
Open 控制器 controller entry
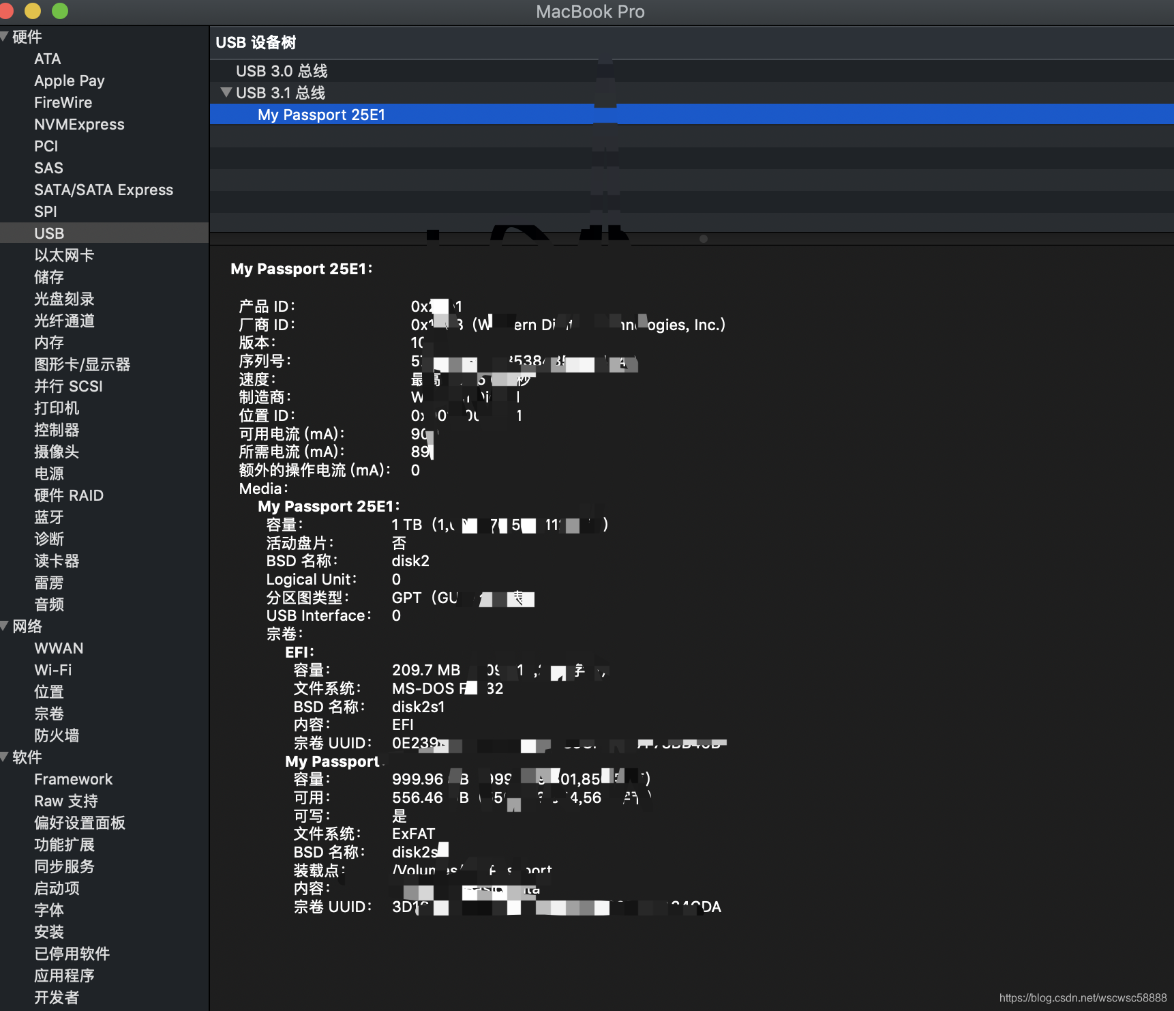point(57,430)
